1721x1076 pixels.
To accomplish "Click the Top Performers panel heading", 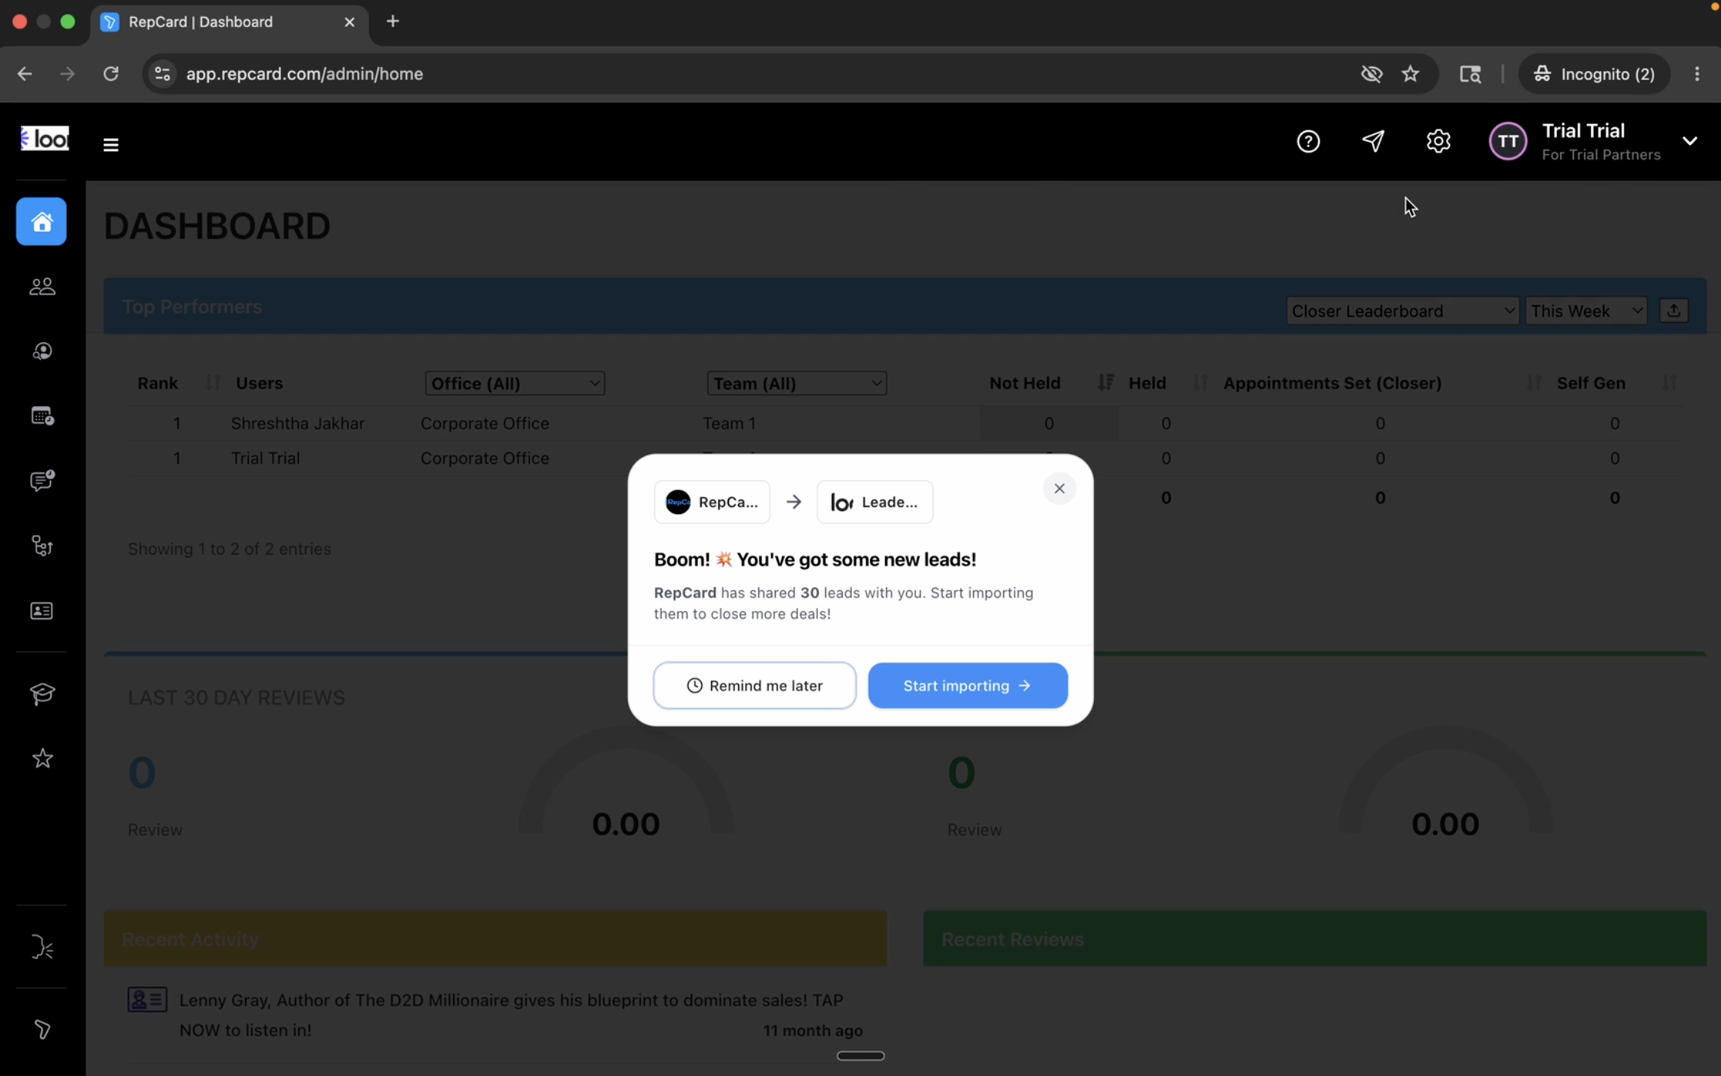I will [x=192, y=307].
